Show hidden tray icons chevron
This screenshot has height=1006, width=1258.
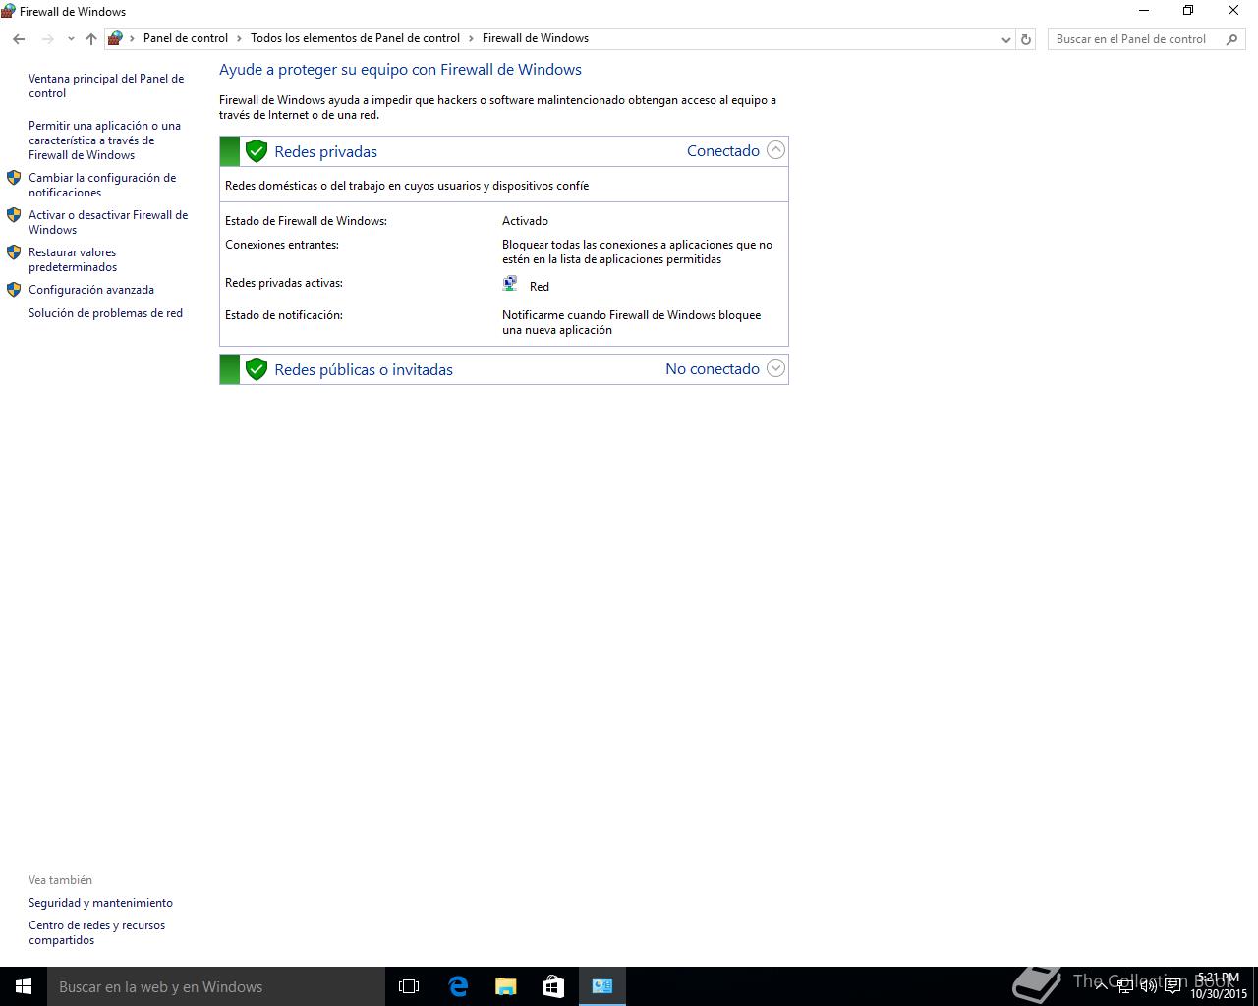1102,986
